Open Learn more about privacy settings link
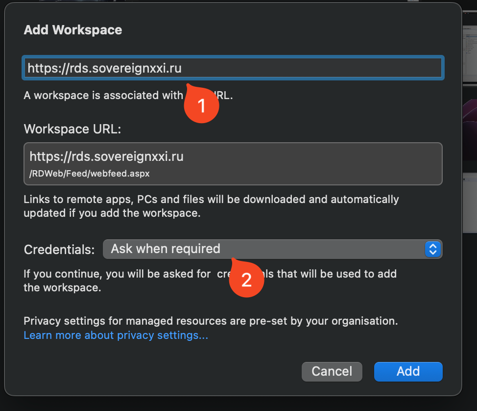The height and width of the screenshot is (411, 477). [x=116, y=335]
